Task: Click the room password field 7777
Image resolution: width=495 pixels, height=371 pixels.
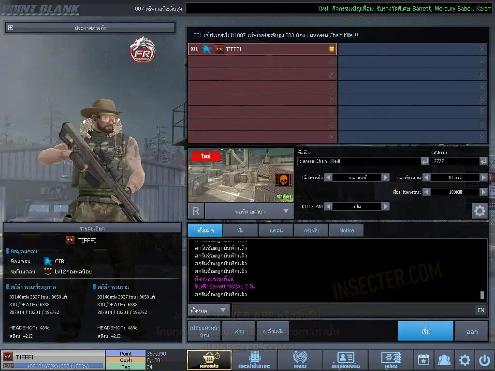Action: coord(453,161)
